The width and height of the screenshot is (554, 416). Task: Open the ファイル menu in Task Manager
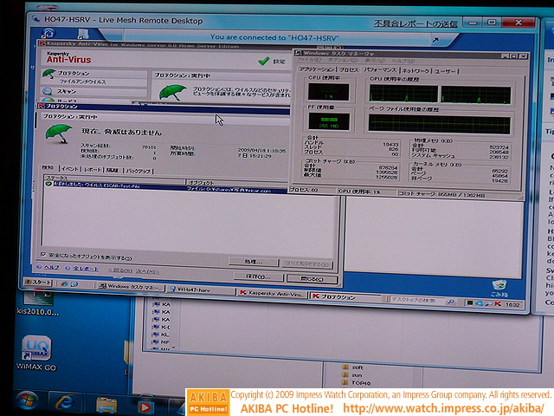pyautogui.click(x=304, y=60)
